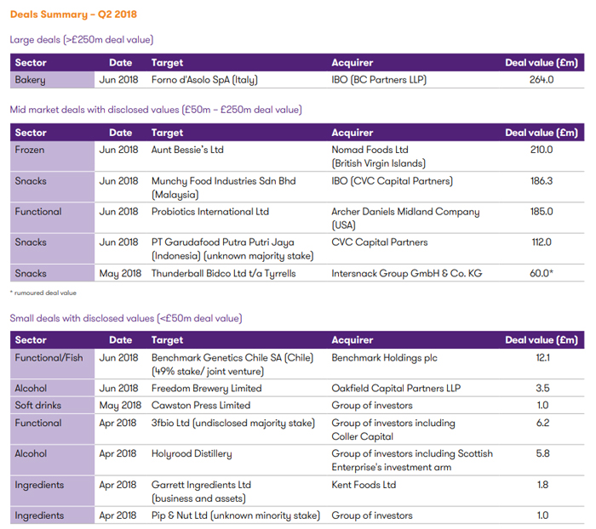Select the deal value 264.0
596x529 pixels.
542,80
